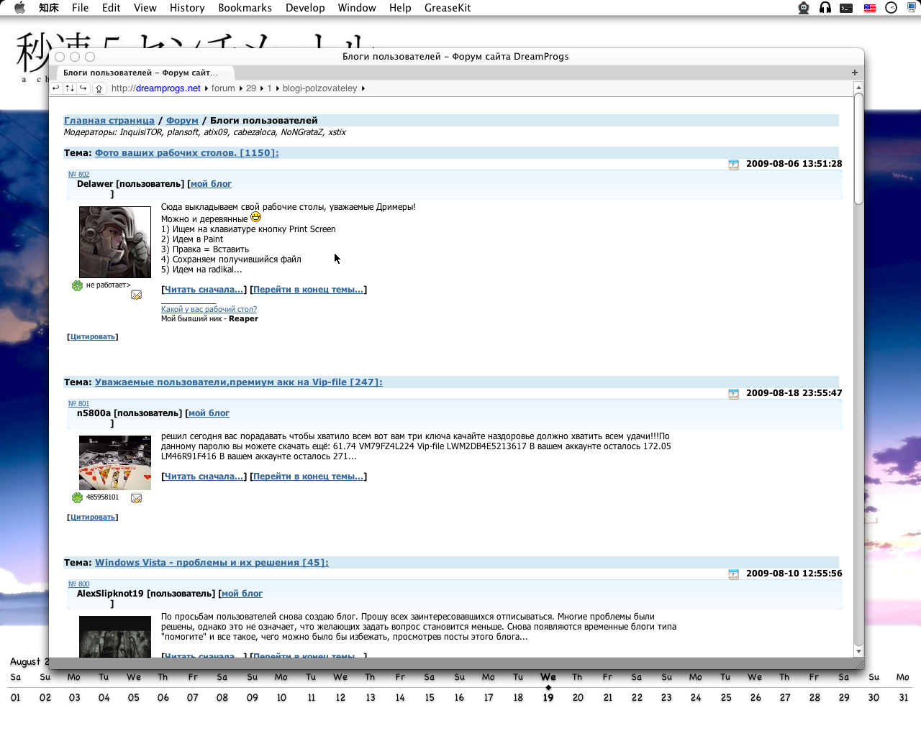Click the smiley emoticon in Delawer's post
921x736 pixels.
(255, 216)
